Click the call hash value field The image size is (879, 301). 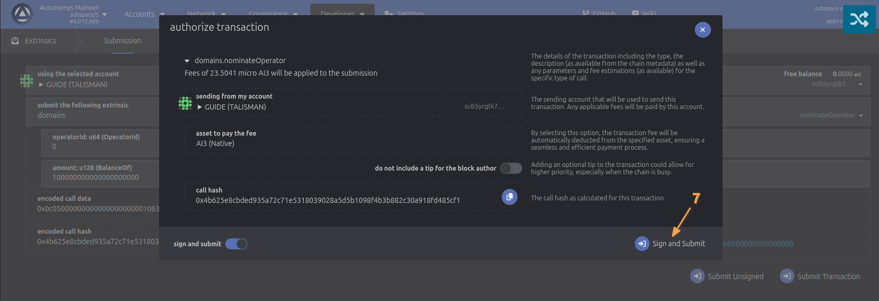click(328, 200)
